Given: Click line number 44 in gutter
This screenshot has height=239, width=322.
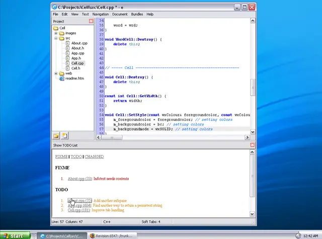Looking at the screenshot, I should coord(102,68).
